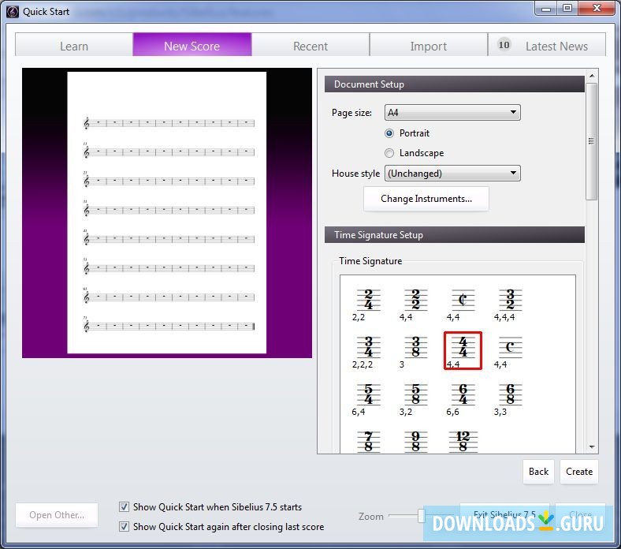Click the 10 news count badge
621x549 pixels.
tap(504, 45)
